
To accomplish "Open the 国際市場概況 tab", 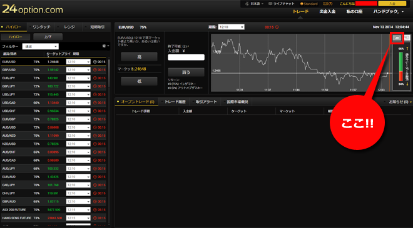I will tap(237, 102).
